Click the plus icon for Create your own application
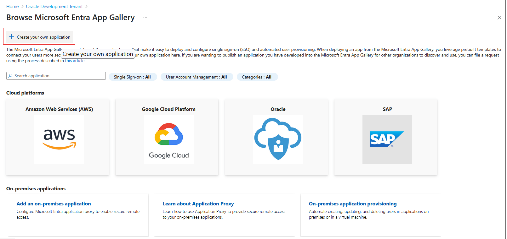Viewport: 507px width, 239px height. click(11, 37)
